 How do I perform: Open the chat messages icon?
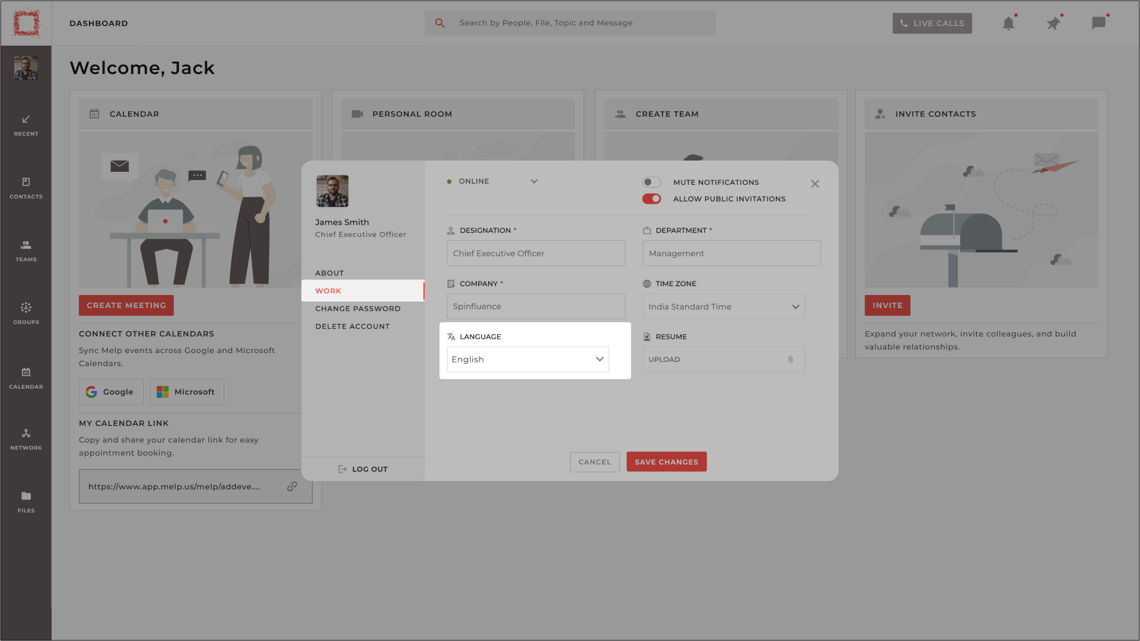(1098, 23)
